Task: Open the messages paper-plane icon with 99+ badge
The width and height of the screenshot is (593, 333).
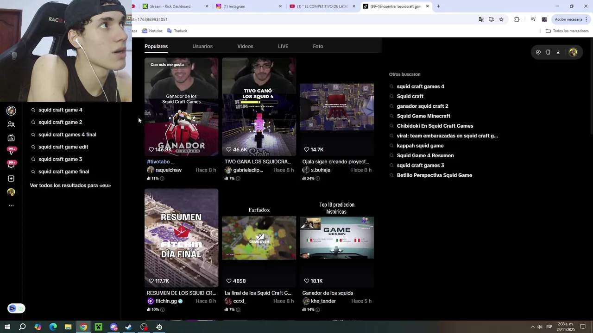Action: coord(11,151)
